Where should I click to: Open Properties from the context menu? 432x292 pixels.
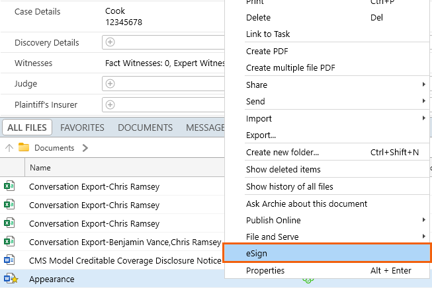[x=265, y=270]
